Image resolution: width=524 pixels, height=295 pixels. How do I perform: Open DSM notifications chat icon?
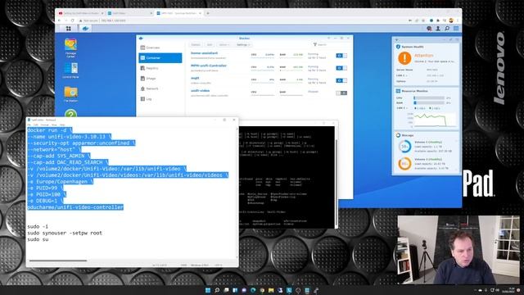tap(429, 29)
